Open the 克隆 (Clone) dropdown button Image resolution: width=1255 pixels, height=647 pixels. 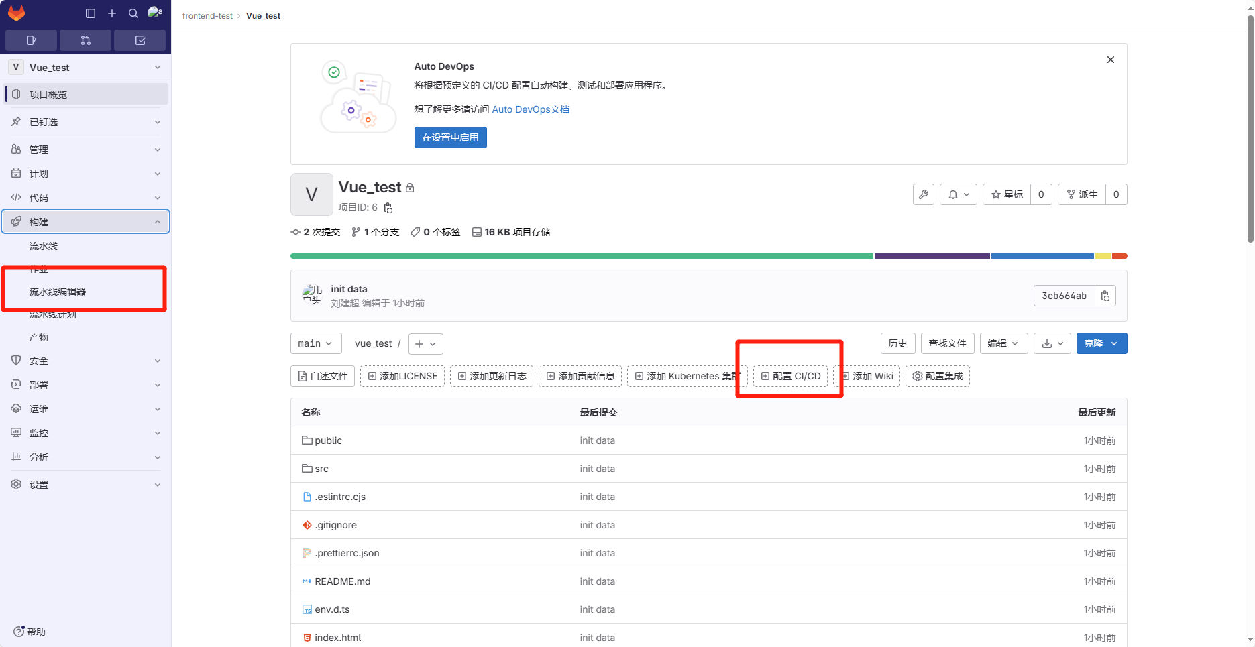pyautogui.click(x=1101, y=343)
